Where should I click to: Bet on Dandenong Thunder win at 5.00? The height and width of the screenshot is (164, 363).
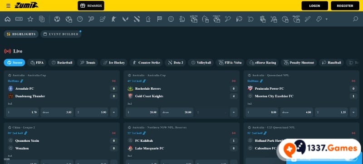coord(92,112)
